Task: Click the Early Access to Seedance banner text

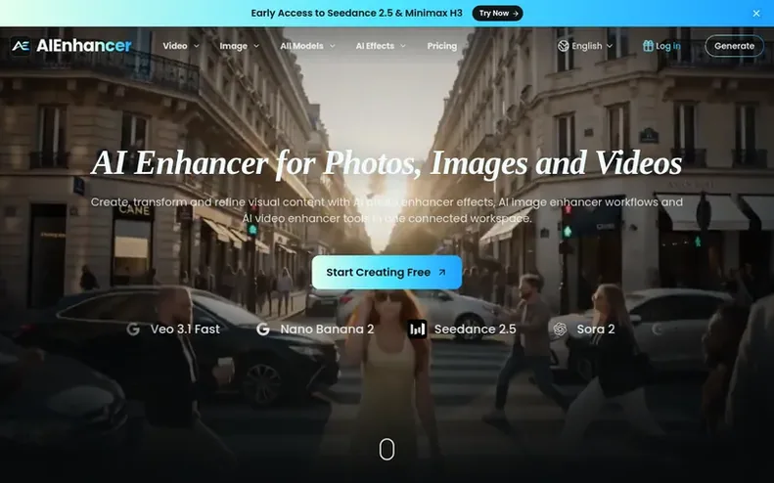Action: 357,14
